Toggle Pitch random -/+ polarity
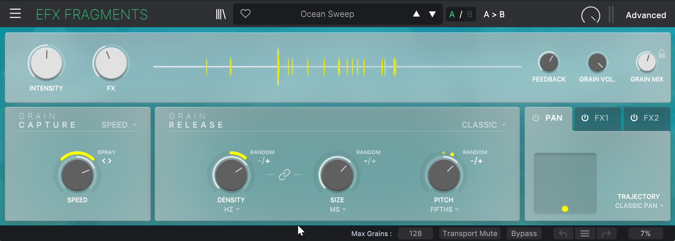The height and width of the screenshot is (241, 675). (x=476, y=161)
